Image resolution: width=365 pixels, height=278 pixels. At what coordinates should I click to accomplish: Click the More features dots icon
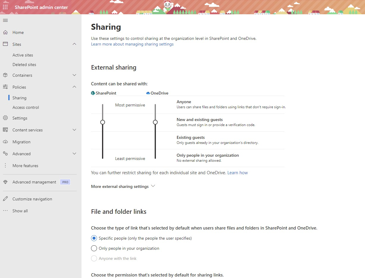tap(5, 166)
